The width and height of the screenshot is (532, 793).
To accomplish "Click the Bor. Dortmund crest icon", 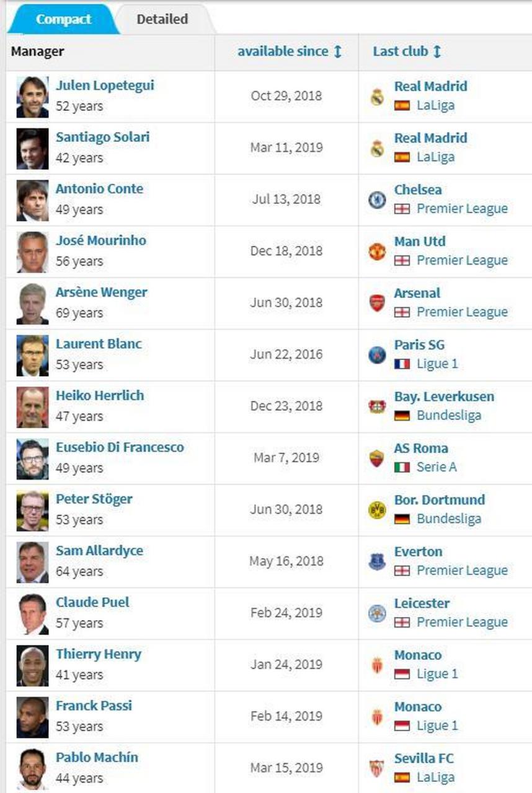I will point(377,509).
